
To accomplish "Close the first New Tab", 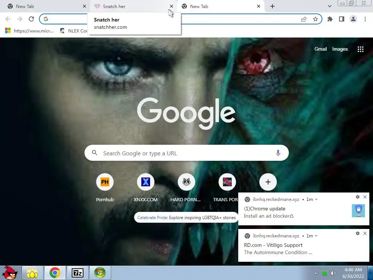I will (85, 7).
